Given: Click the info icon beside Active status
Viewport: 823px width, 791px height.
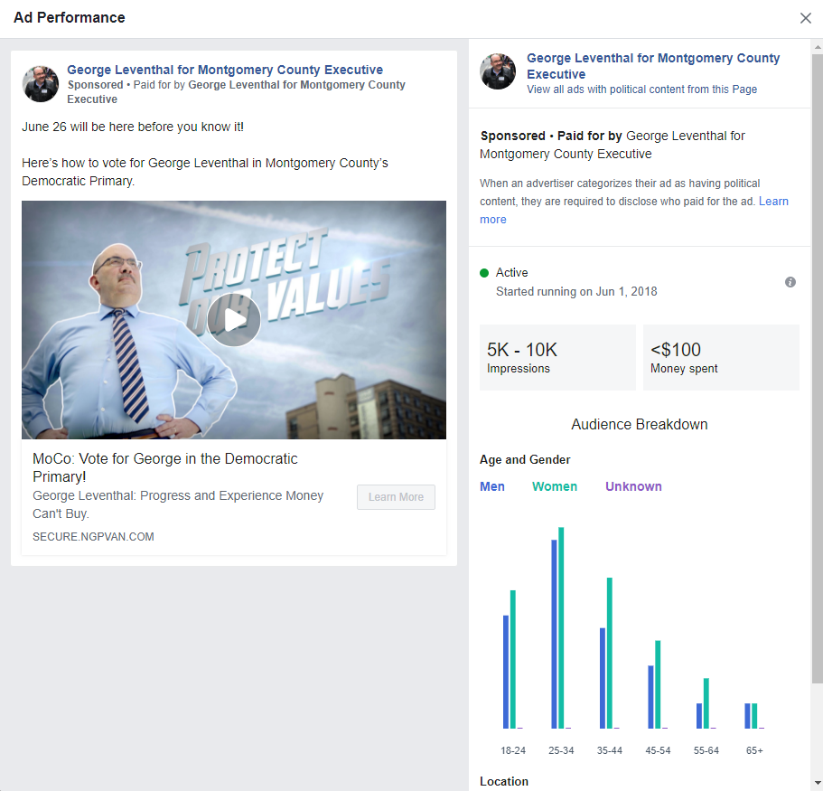Looking at the screenshot, I should [790, 282].
